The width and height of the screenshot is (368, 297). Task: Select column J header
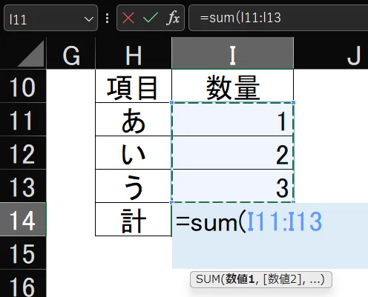click(331, 53)
